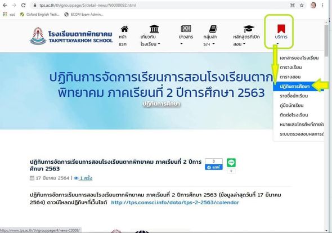This screenshot has height=233, width=332.
Task: Expand the ข่าวสาร dropdown arrow
Action: click(181, 44)
